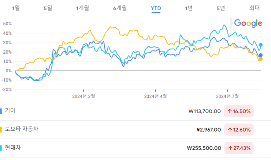Screen dimensions: 271x160
Task: Switch to the 6개월 range tab
Action: 120,8
